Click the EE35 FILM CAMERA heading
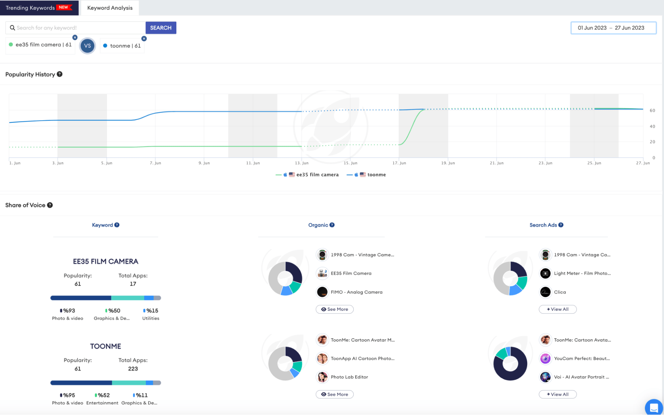This screenshot has width=664, height=415. click(106, 262)
